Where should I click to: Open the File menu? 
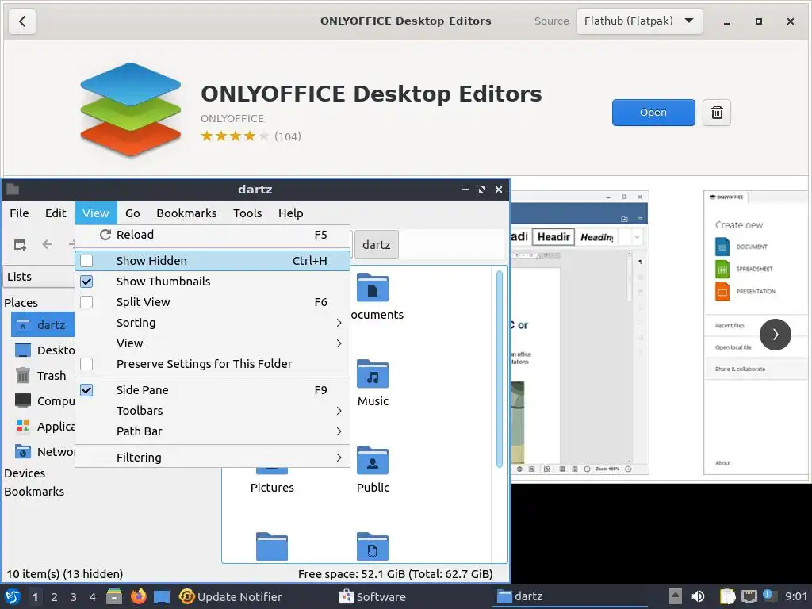tap(19, 213)
